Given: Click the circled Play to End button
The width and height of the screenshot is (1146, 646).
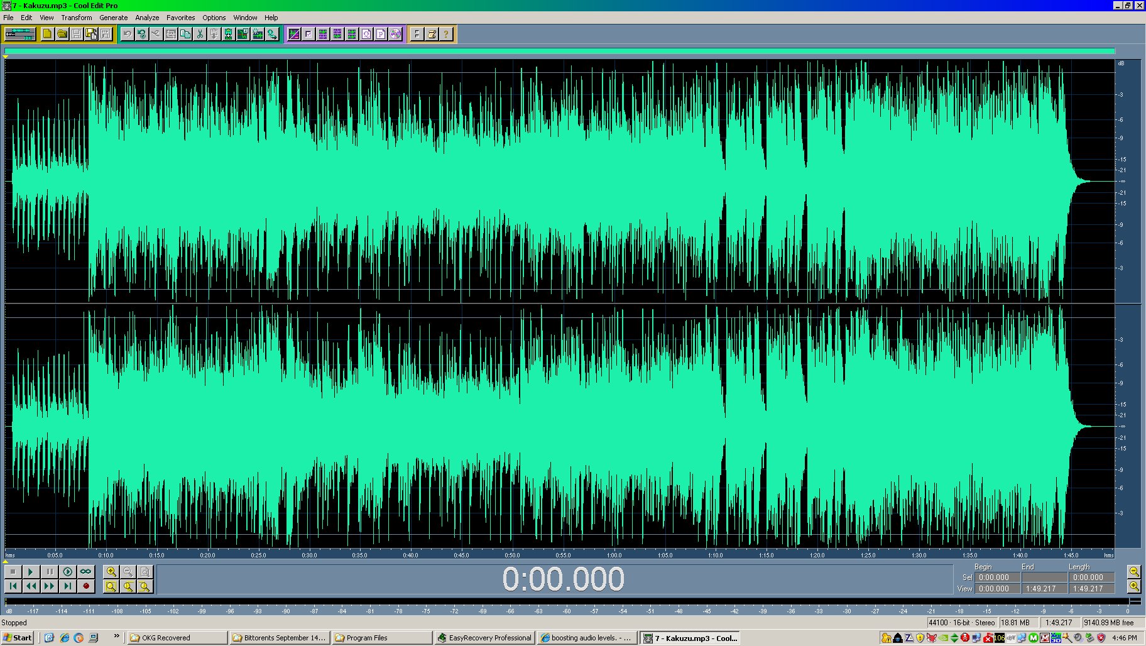Looking at the screenshot, I should 67,571.
